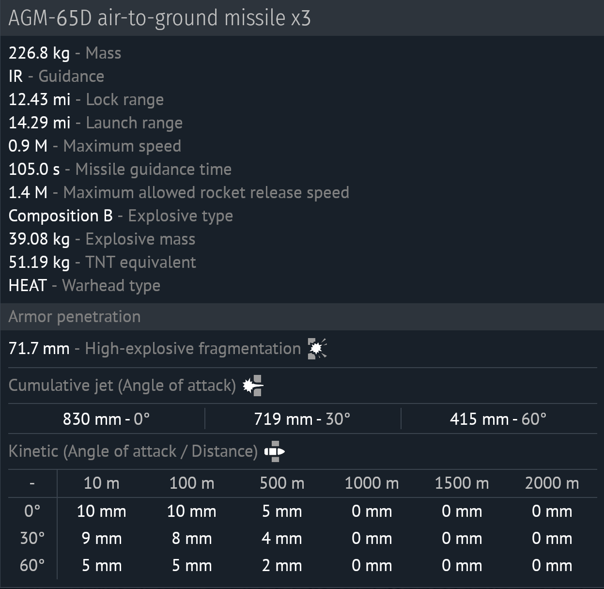Select the '830 mm - 0°' value
604x589 pixels.
(106, 418)
